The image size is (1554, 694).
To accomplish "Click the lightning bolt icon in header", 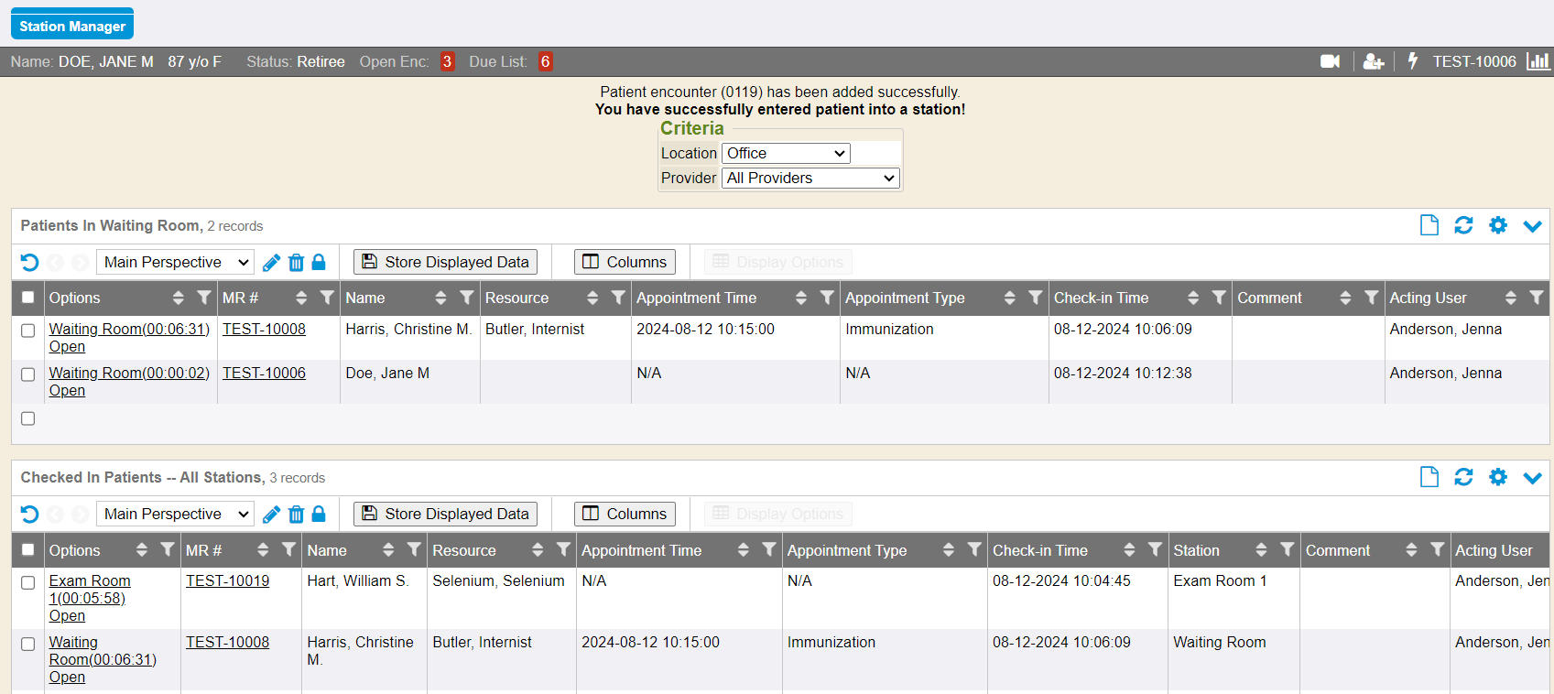I will pyautogui.click(x=1413, y=61).
